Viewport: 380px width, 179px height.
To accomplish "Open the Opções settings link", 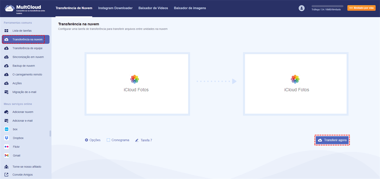I will pos(92,140).
